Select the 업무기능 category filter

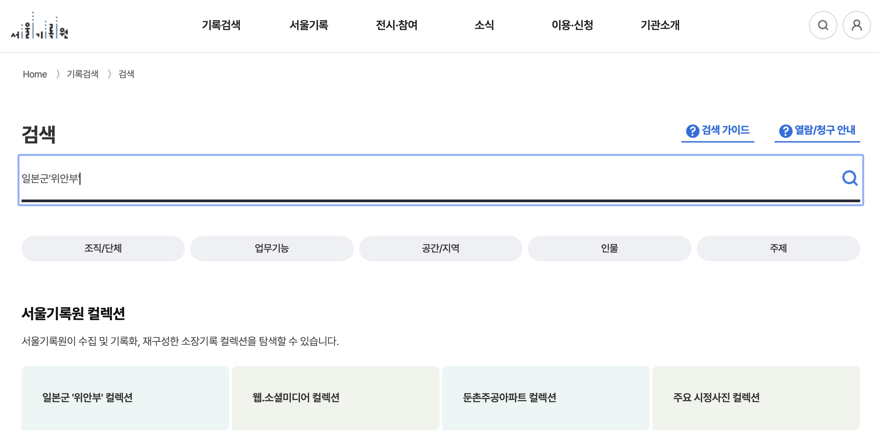tap(271, 248)
